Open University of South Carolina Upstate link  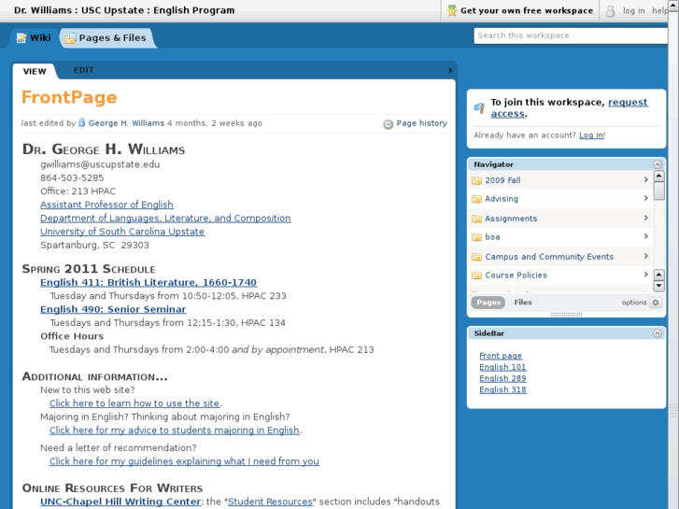122,232
